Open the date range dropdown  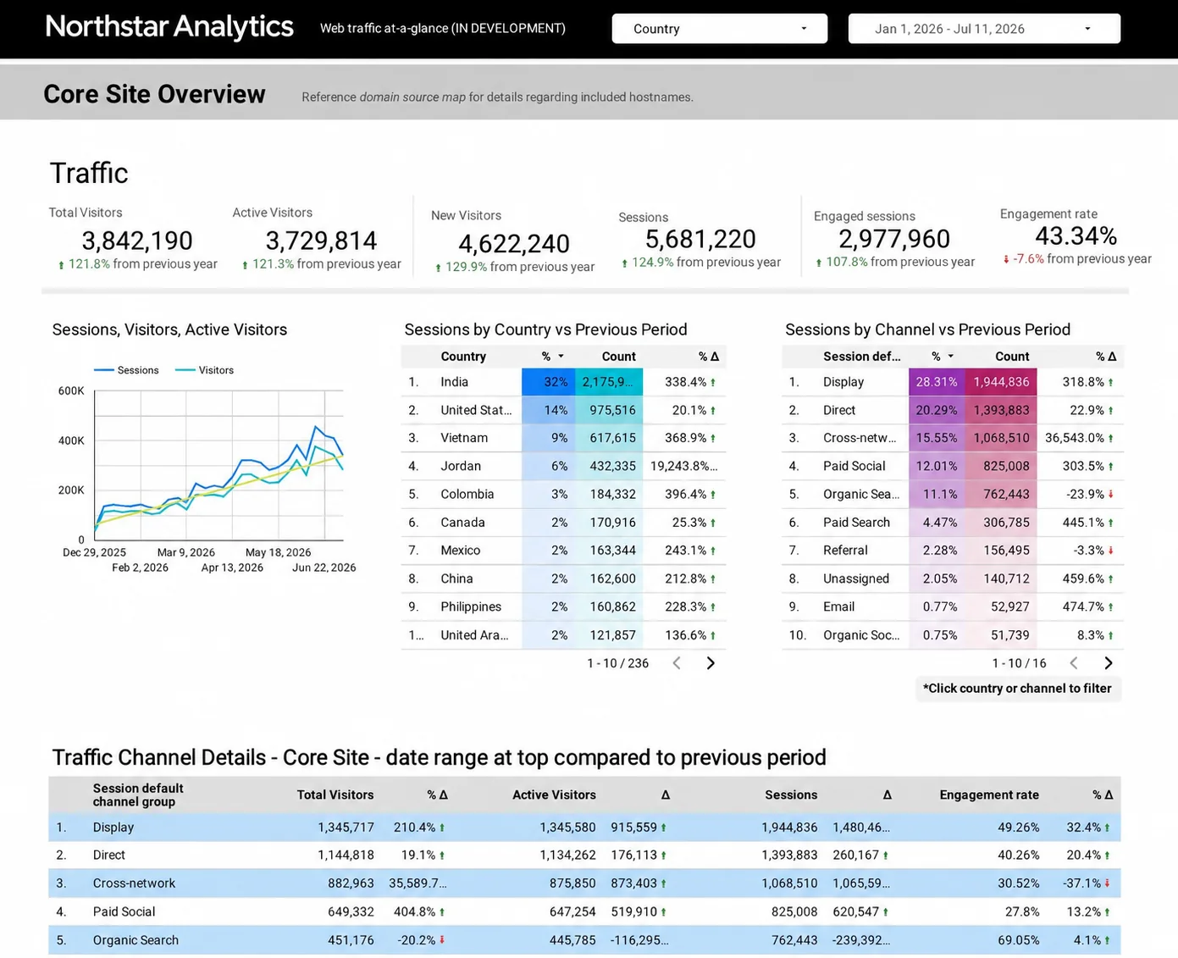(984, 29)
